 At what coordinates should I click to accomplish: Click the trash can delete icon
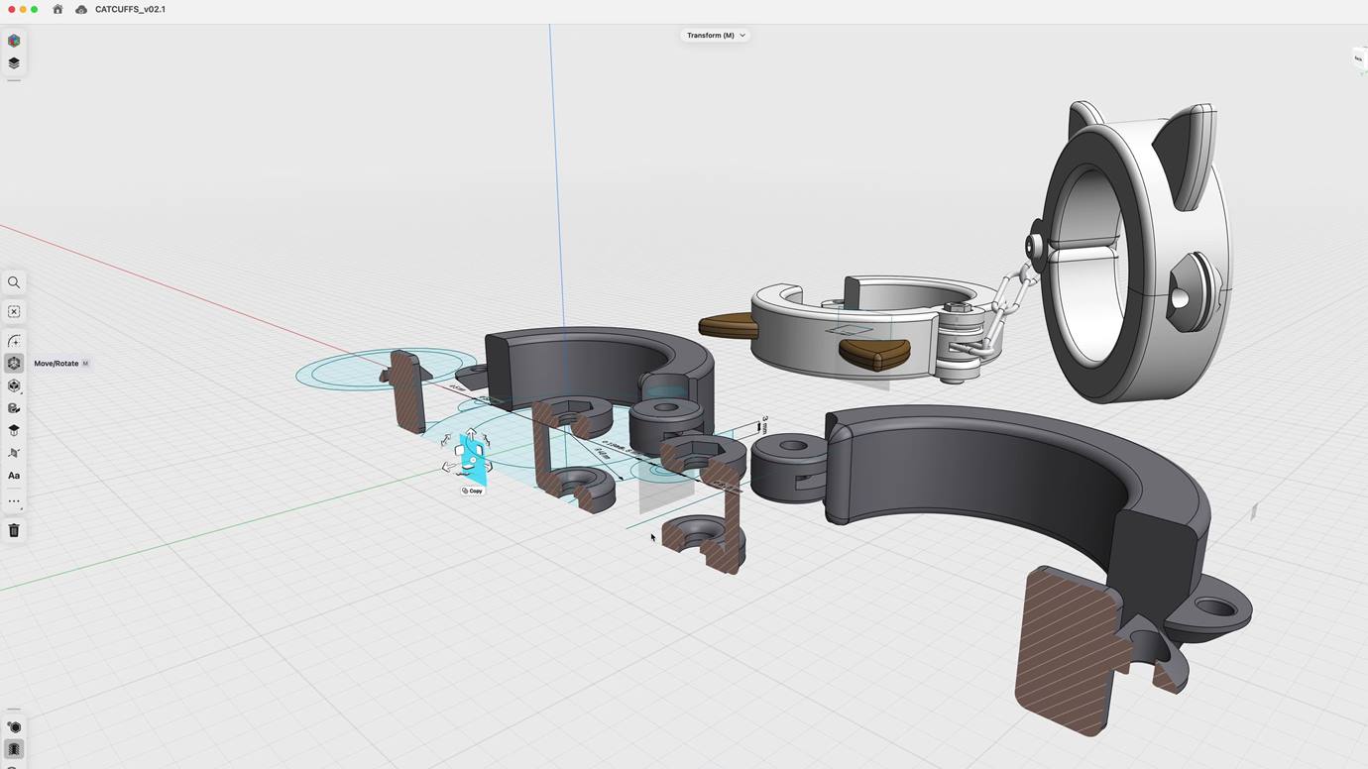pyautogui.click(x=14, y=530)
